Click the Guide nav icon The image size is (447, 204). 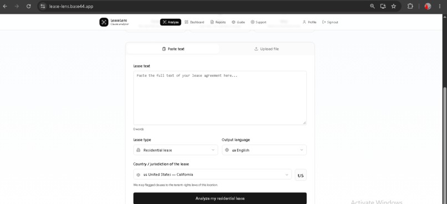point(233,22)
